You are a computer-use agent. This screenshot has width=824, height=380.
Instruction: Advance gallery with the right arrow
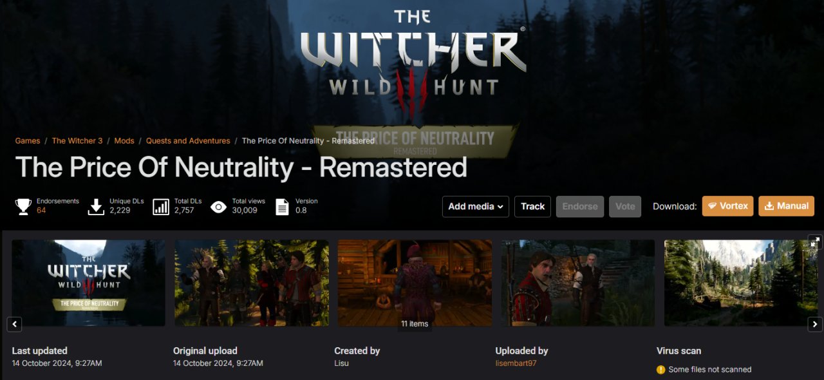click(x=815, y=324)
